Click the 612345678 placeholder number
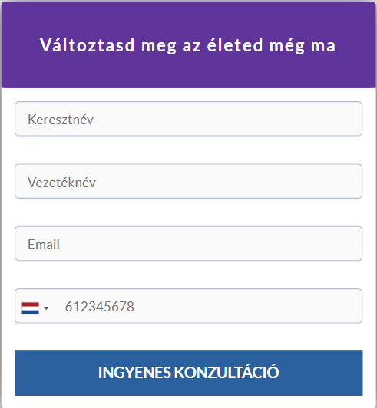Viewport: 377px width, 408px height. pos(100,307)
